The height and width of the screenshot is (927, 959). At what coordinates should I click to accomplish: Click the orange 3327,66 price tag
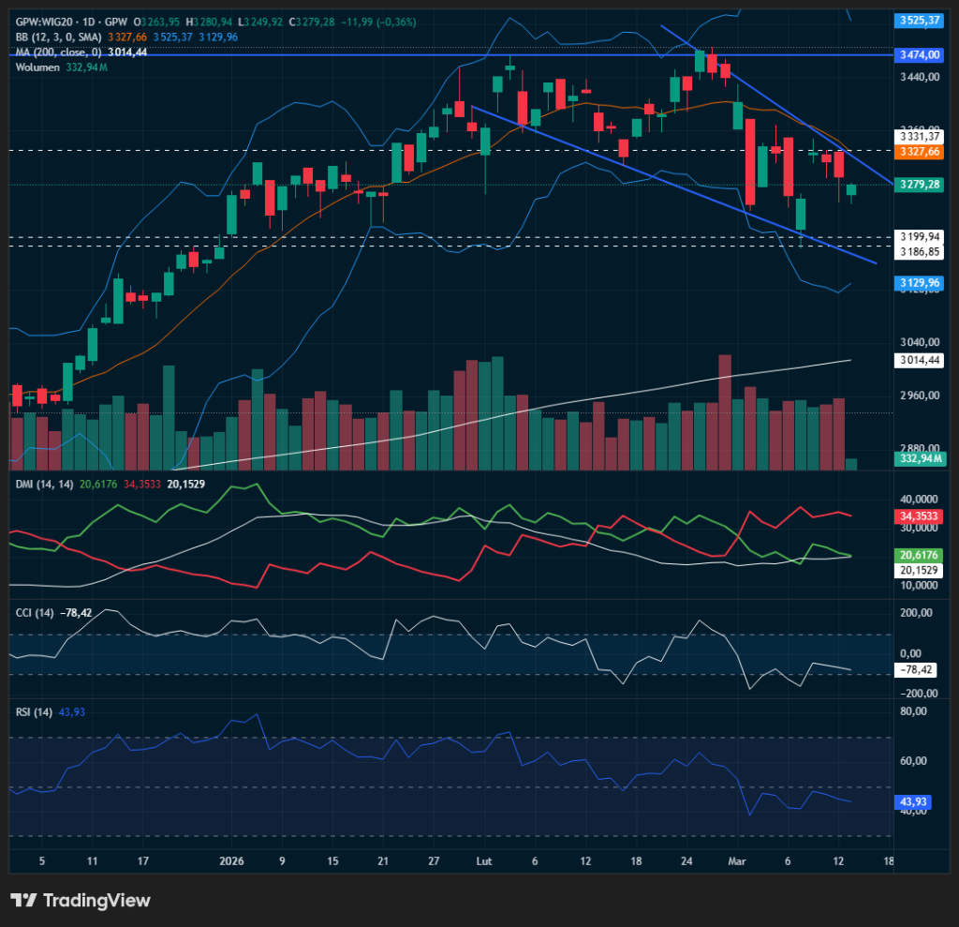coord(918,151)
